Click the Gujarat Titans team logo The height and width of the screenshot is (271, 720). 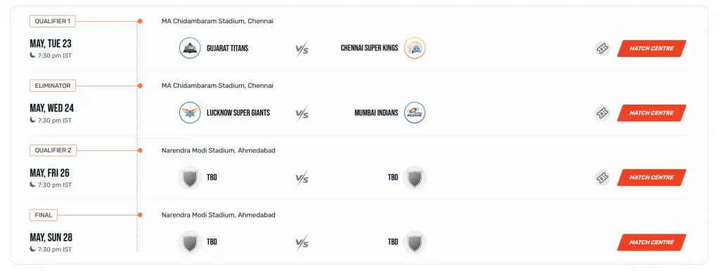190,48
